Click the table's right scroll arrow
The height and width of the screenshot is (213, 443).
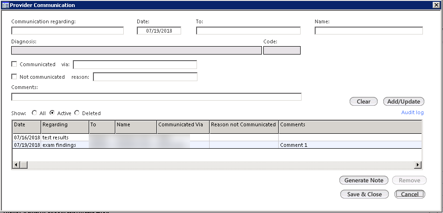(418, 165)
